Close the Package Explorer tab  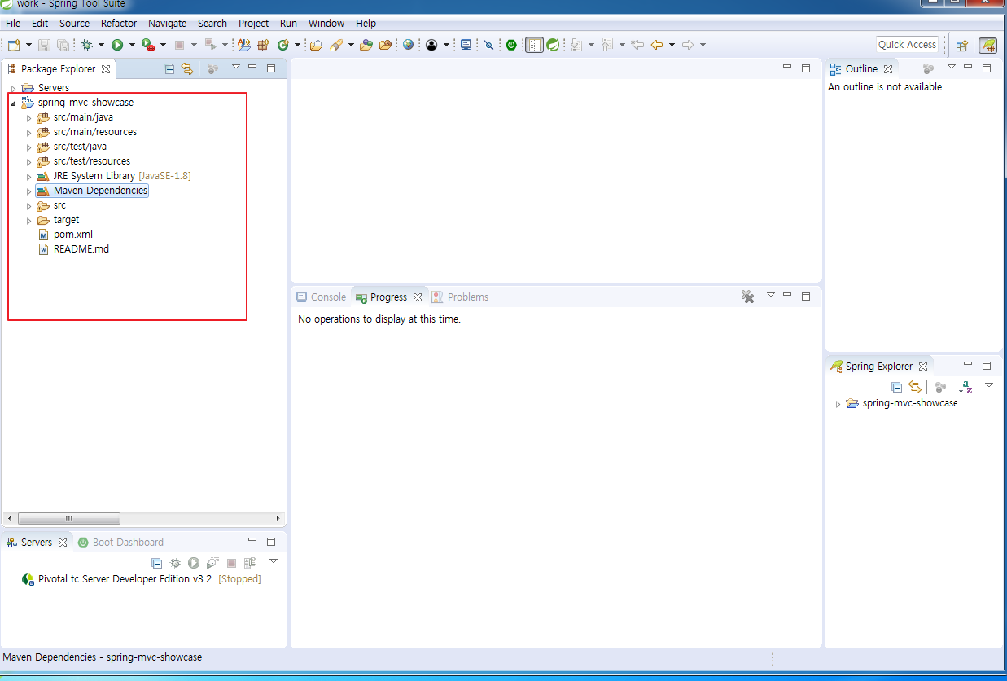pyautogui.click(x=106, y=69)
